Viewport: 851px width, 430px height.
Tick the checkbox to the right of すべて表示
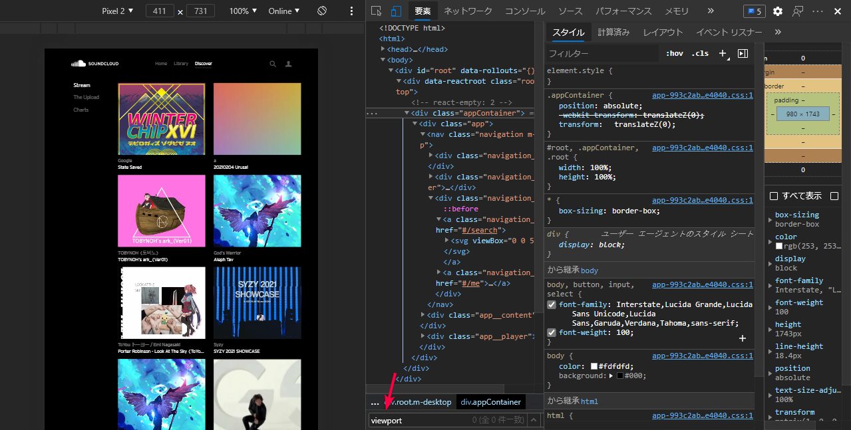[835, 196]
